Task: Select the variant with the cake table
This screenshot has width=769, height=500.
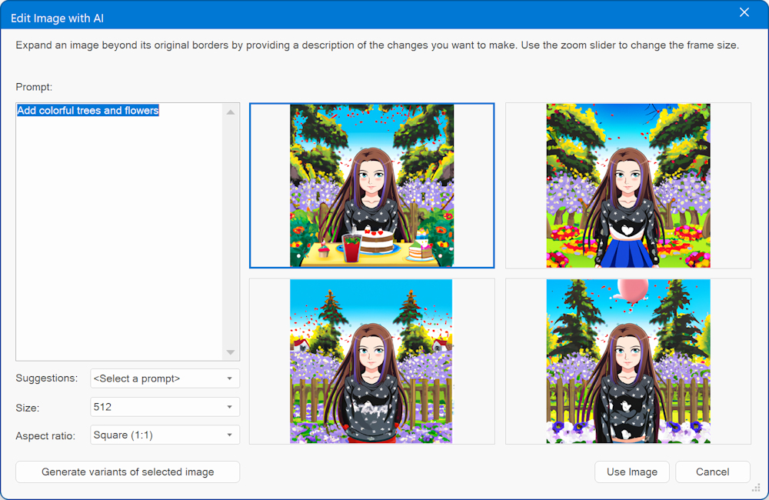Action: pyautogui.click(x=371, y=185)
